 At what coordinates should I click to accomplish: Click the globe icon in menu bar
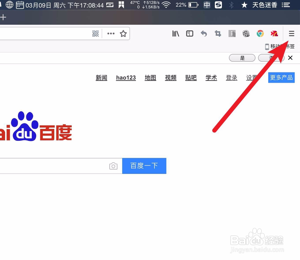point(9,5)
